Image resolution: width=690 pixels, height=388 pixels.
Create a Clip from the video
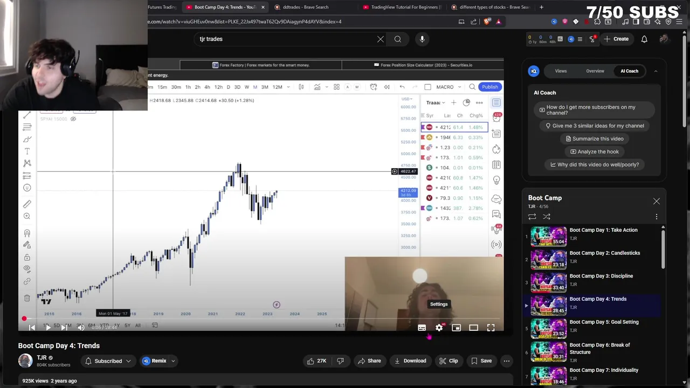click(x=448, y=361)
